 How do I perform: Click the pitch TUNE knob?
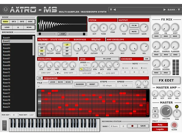104,28
